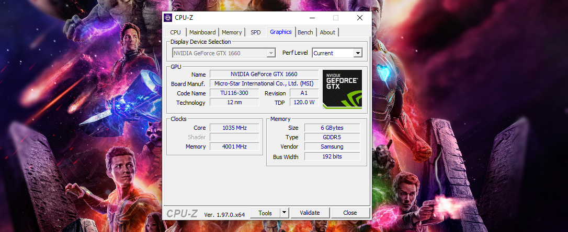
Task: Click the Ver. 1.97.0.x64 version text
Action: pyautogui.click(x=224, y=214)
